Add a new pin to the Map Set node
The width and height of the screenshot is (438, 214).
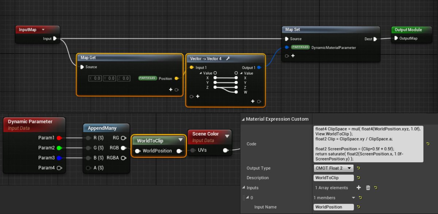coord(293,56)
